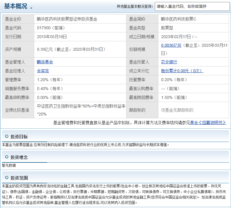Click the 基本概况 page title
This screenshot has width=231, height=208.
click(x=16, y=6)
